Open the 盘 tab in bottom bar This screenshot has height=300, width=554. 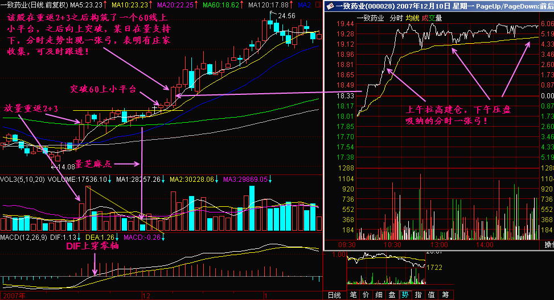point(392,295)
